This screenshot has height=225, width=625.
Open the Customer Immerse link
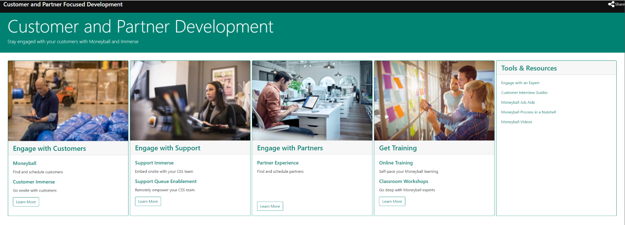coord(34,182)
